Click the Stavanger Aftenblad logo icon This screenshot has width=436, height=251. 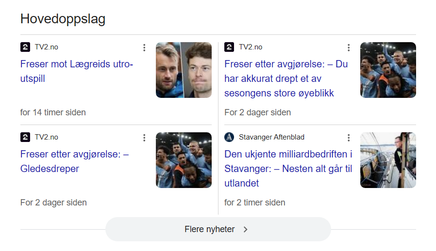click(x=229, y=137)
